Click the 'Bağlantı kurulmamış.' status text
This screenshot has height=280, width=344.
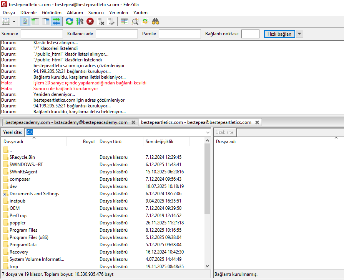pyautogui.click(x=236, y=274)
